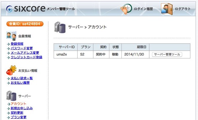Screen dimensions: 198x120
Task: Open プラン変更 link
Action: pos(18,117)
